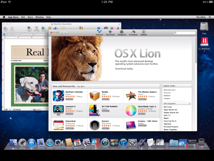Open the Featured section in App Store
The height and width of the screenshot is (161, 214).
point(99,33)
